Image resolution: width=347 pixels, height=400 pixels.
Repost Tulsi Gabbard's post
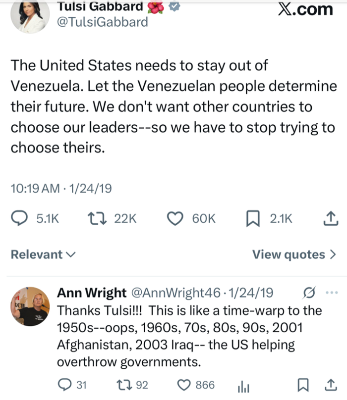click(95, 218)
